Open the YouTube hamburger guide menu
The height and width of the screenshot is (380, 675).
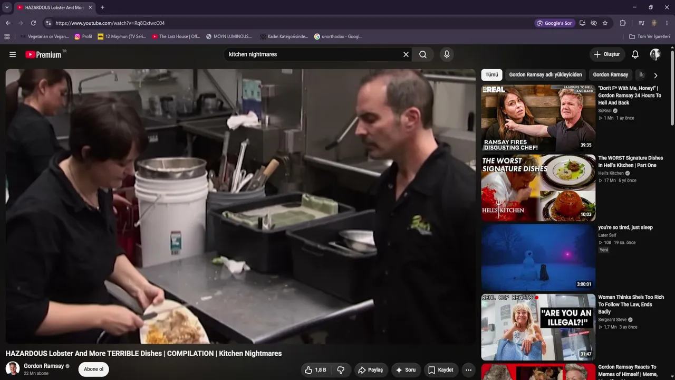(x=13, y=54)
